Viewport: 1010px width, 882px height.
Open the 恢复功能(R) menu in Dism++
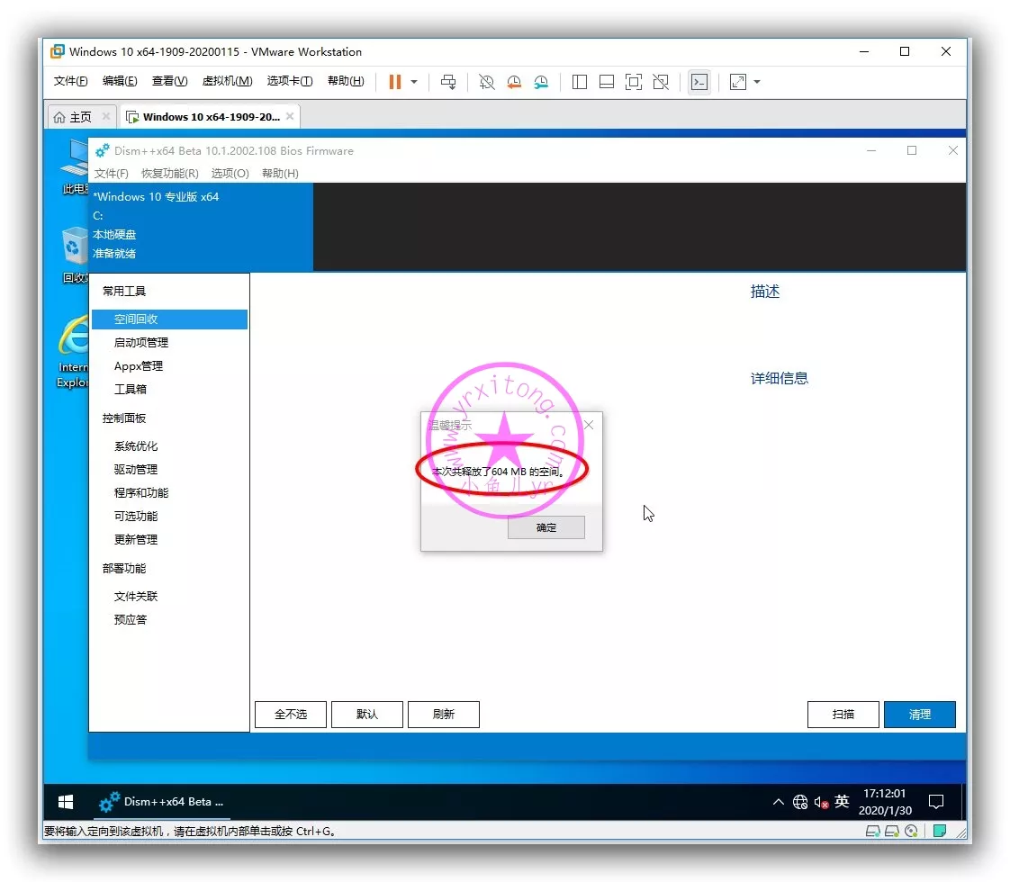(169, 174)
